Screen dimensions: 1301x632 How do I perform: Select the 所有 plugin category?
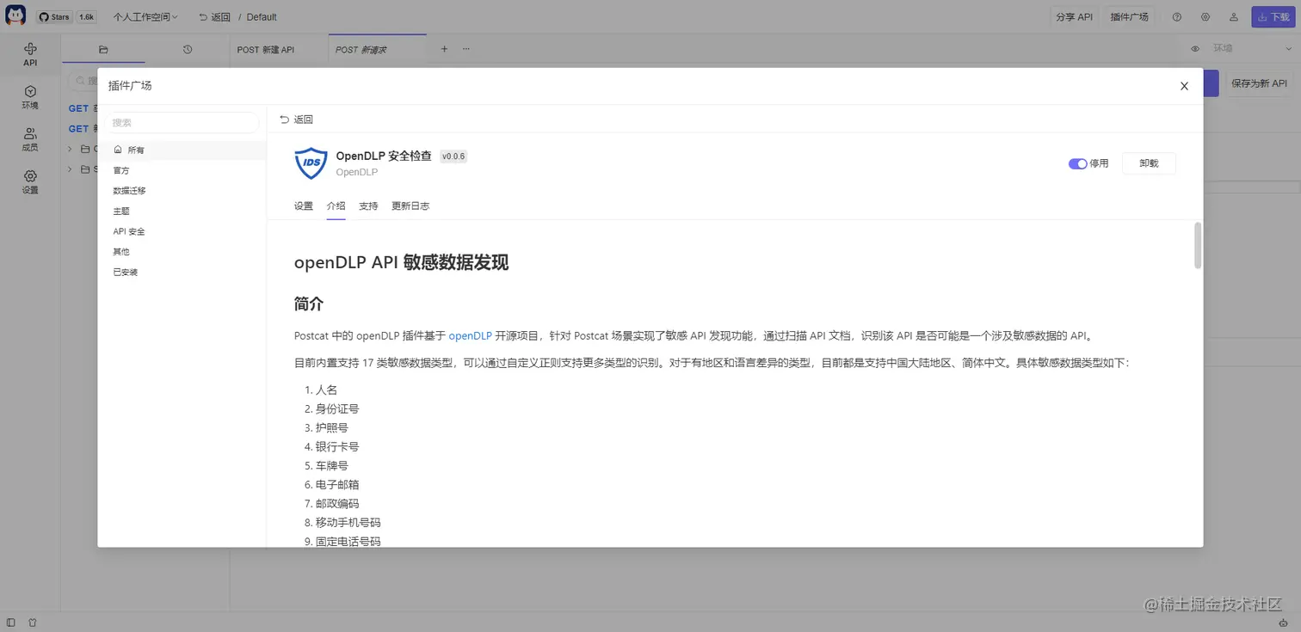click(x=182, y=150)
